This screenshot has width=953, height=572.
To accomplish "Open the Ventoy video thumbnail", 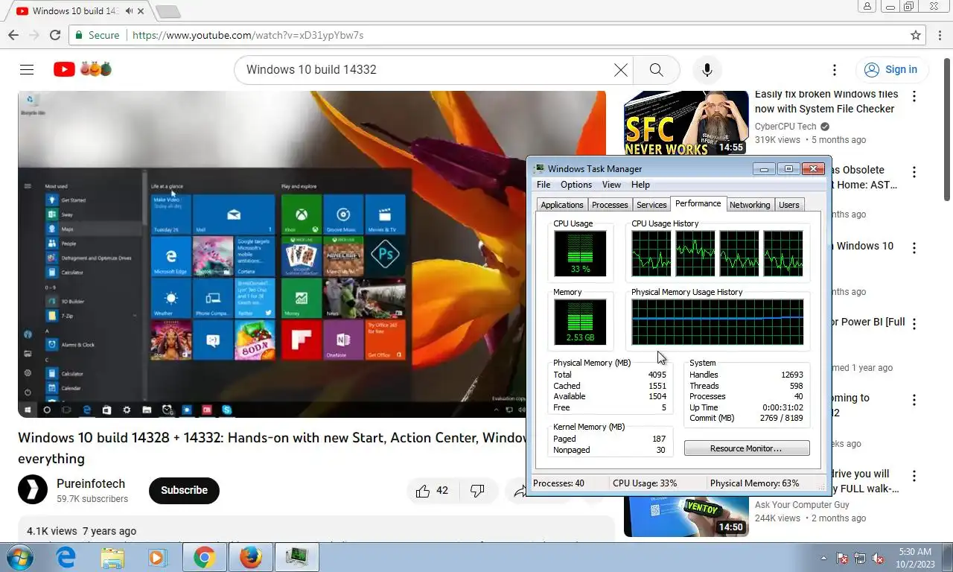I will (x=686, y=515).
